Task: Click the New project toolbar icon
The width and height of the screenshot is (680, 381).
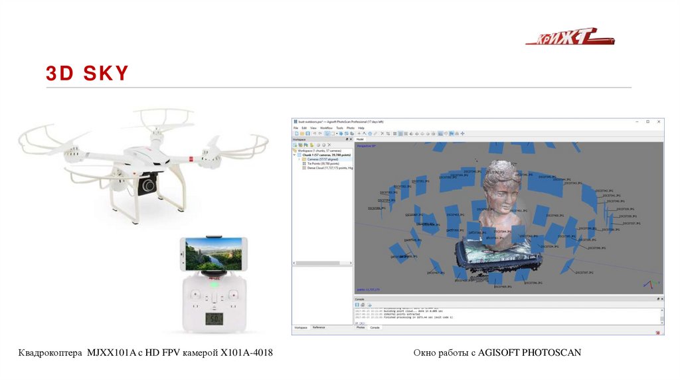Action: 297,133
